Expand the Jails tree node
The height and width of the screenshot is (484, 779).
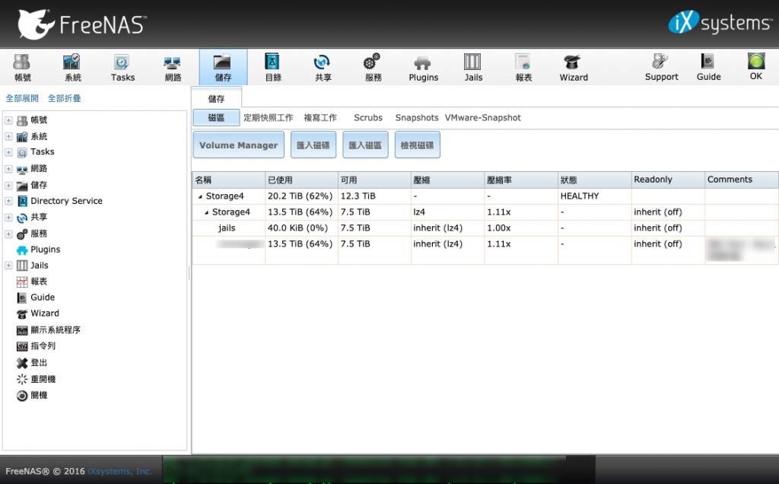(x=8, y=266)
